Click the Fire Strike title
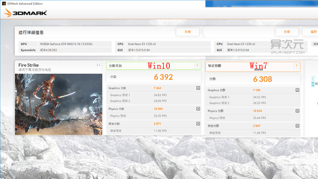This screenshot has width=318, height=179. pos(29,65)
